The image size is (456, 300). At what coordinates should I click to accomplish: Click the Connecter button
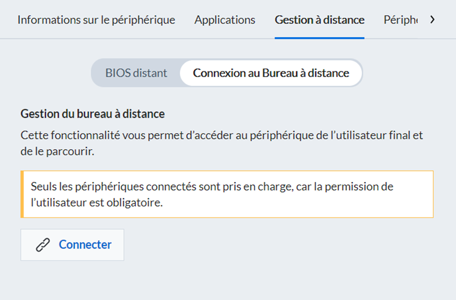[x=72, y=245]
